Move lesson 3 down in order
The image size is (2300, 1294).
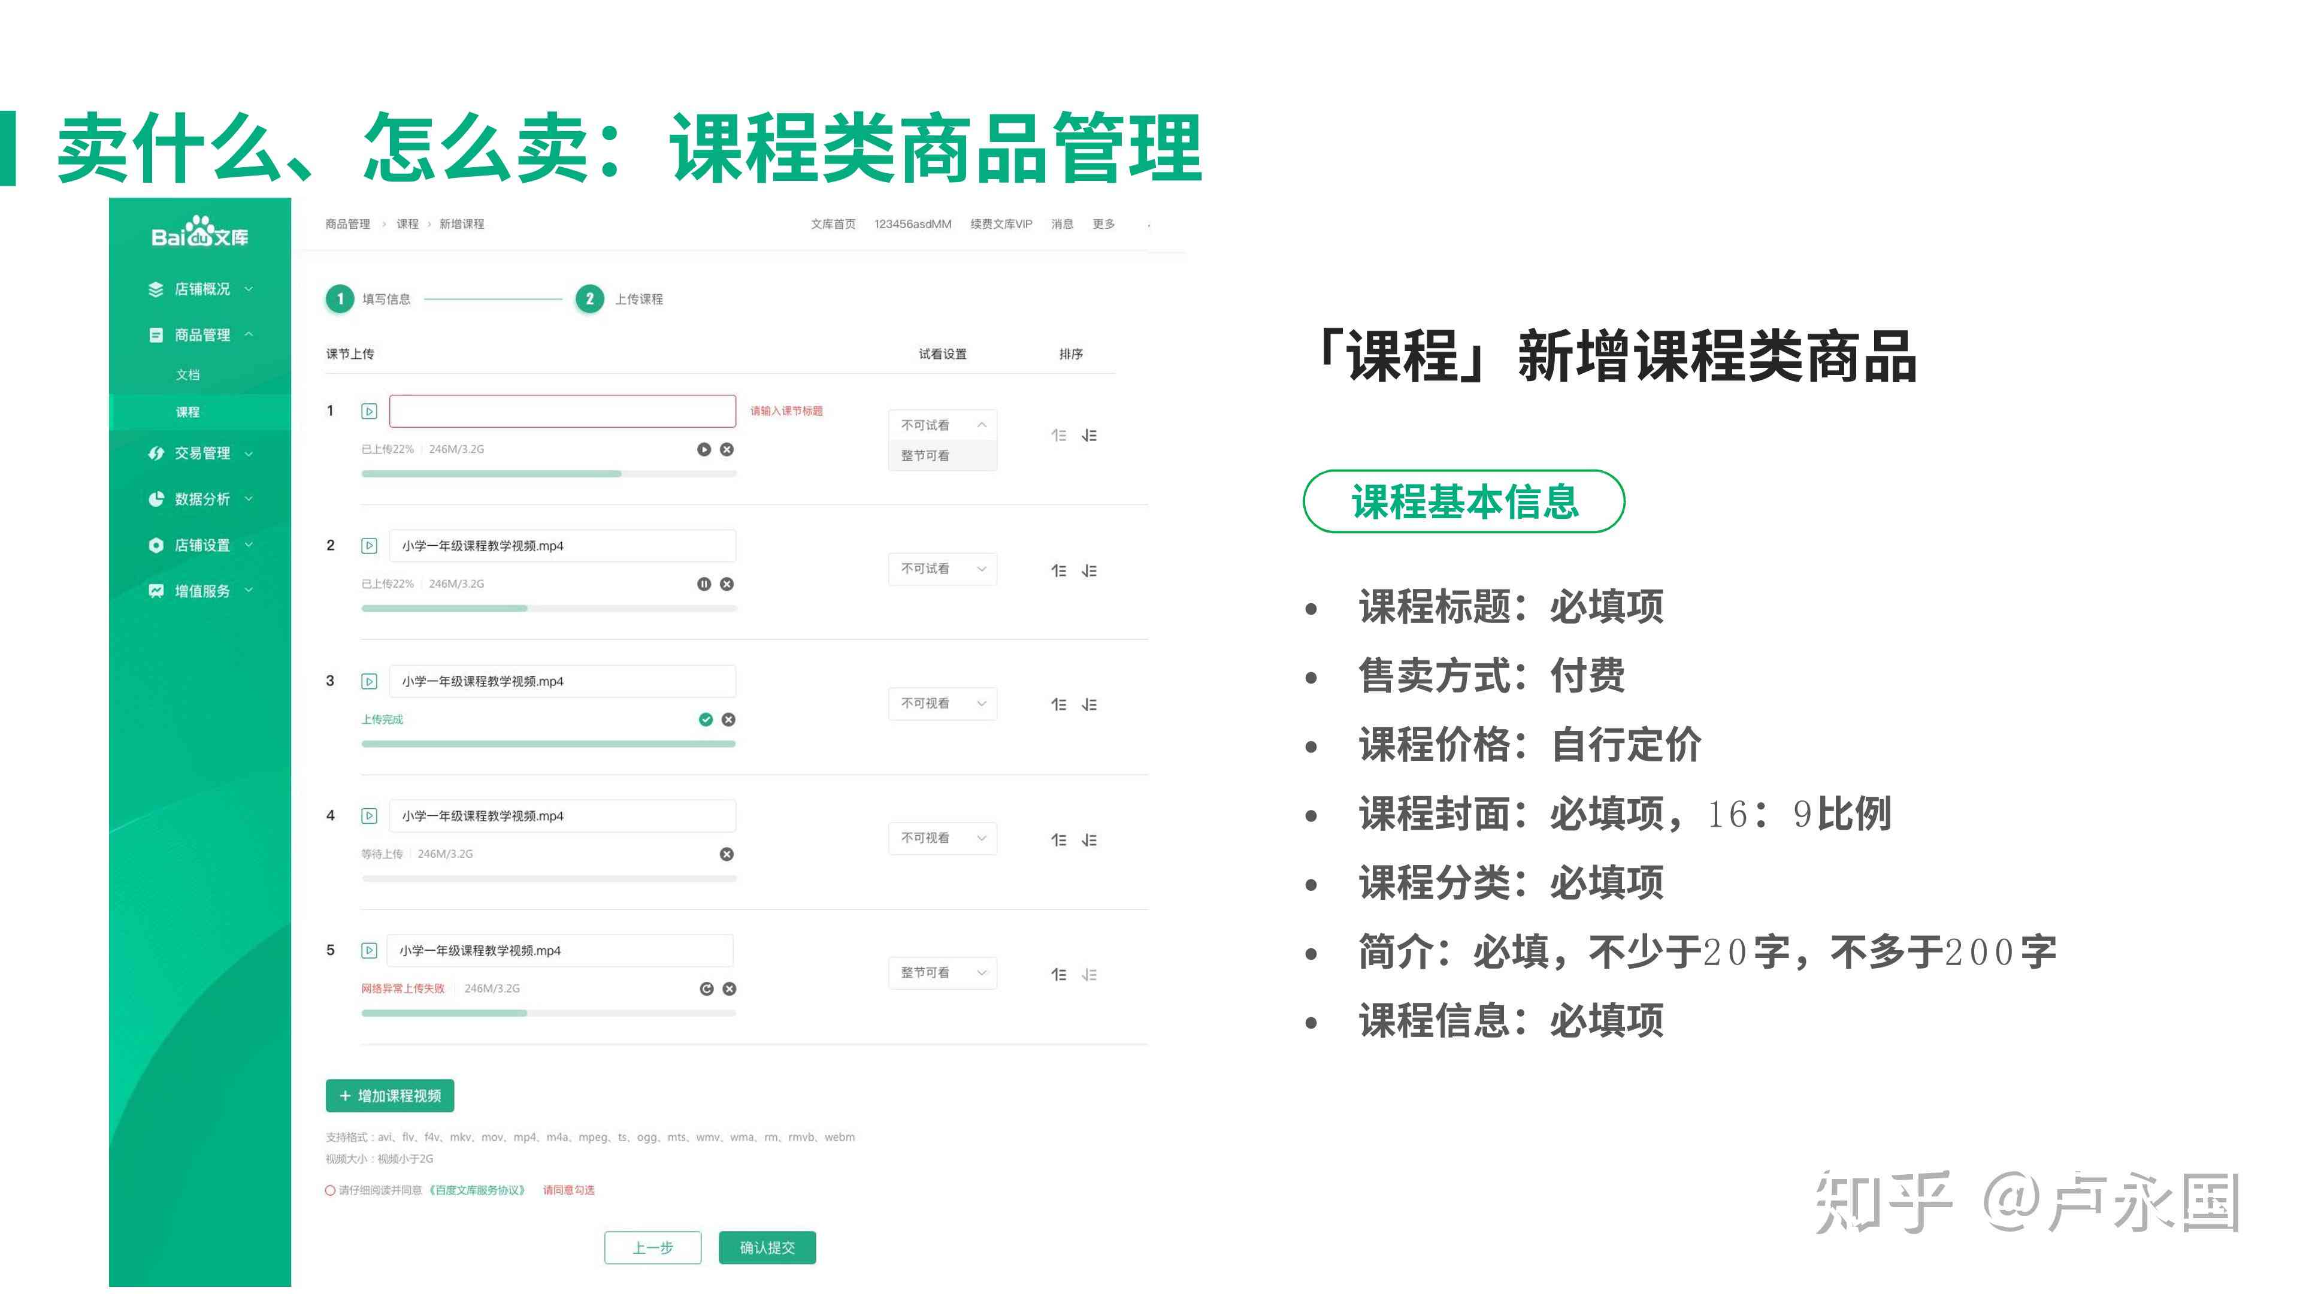(x=1090, y=705)
